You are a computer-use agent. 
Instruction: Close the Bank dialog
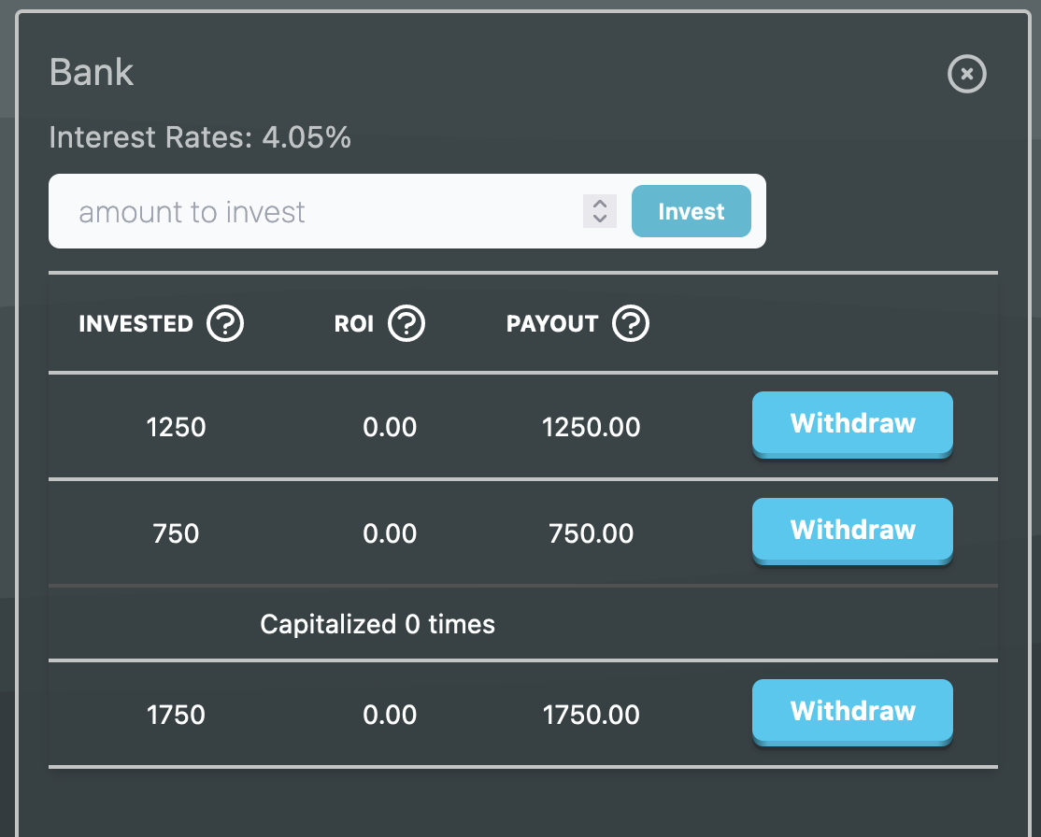(x=967, y=74)
